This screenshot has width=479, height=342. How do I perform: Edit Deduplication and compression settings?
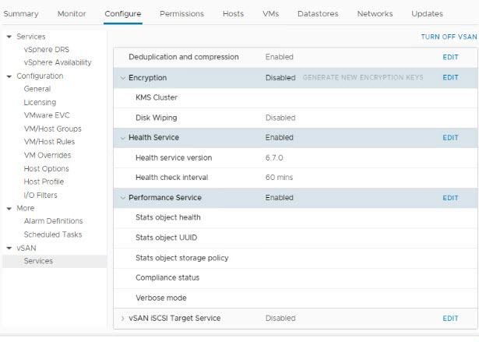click(x=450, y=58)
